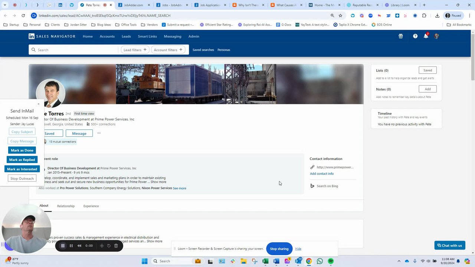Switch to the Library | Loom browser tab
Screen dimensions: 475x267
pyautogui.click(x=400, y=5)
